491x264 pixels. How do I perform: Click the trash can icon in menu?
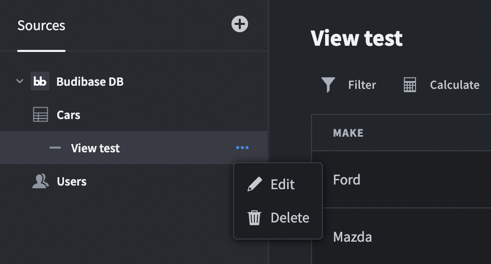pos(254,218)
